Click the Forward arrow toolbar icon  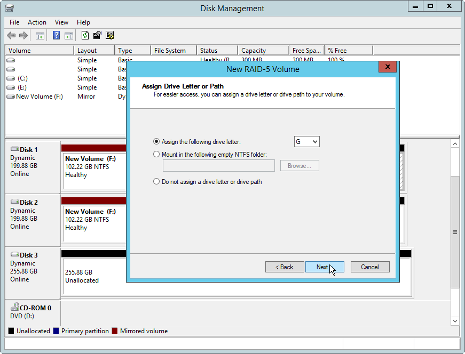(23, 36)
